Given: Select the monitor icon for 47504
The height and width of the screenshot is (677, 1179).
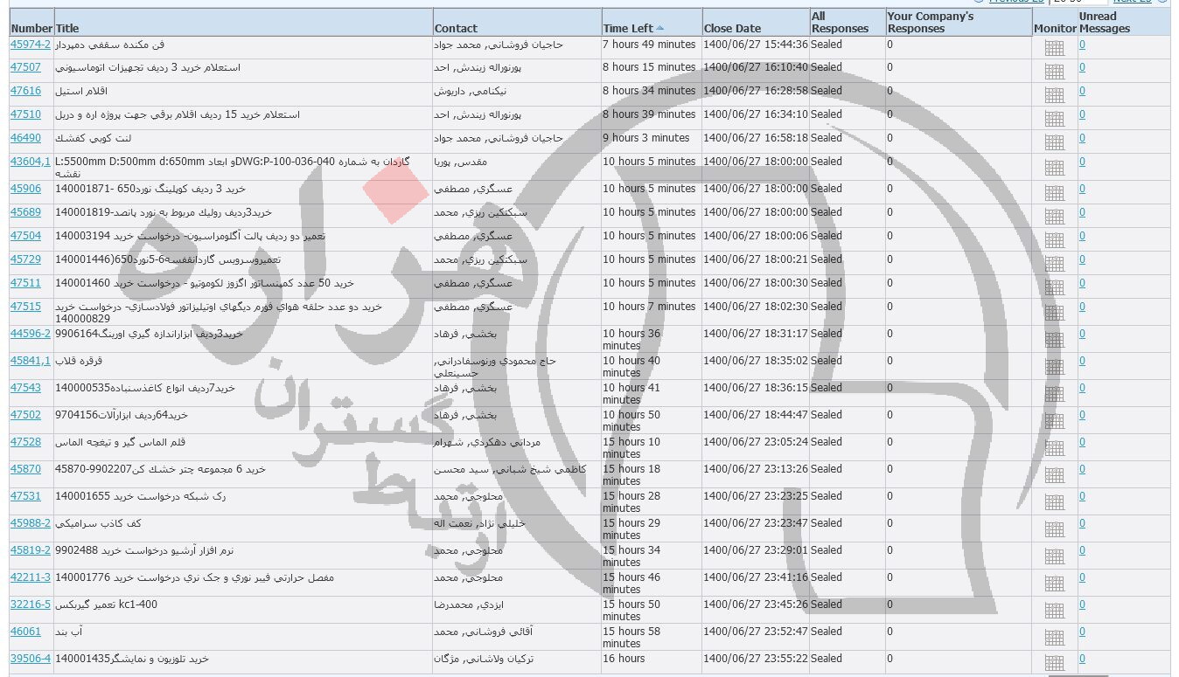Looking at the screenshot, I should coord(1054,241).
